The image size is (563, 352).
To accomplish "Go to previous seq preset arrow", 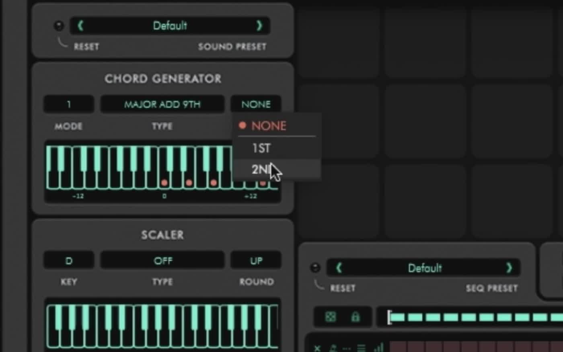I will [x=339, y=268].
